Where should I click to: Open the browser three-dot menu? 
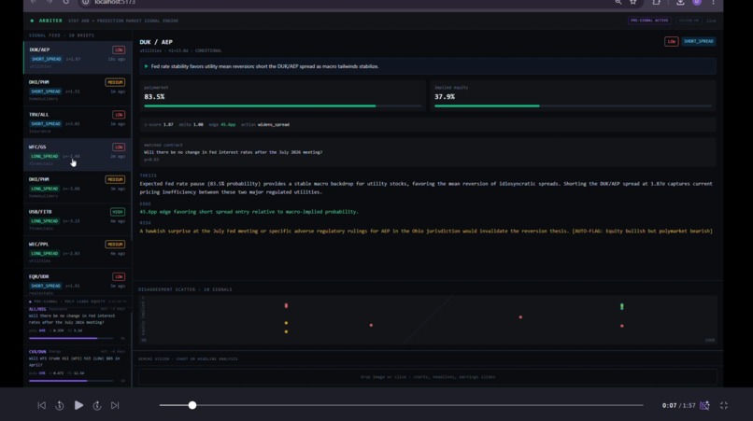click(x=713, y=3)
